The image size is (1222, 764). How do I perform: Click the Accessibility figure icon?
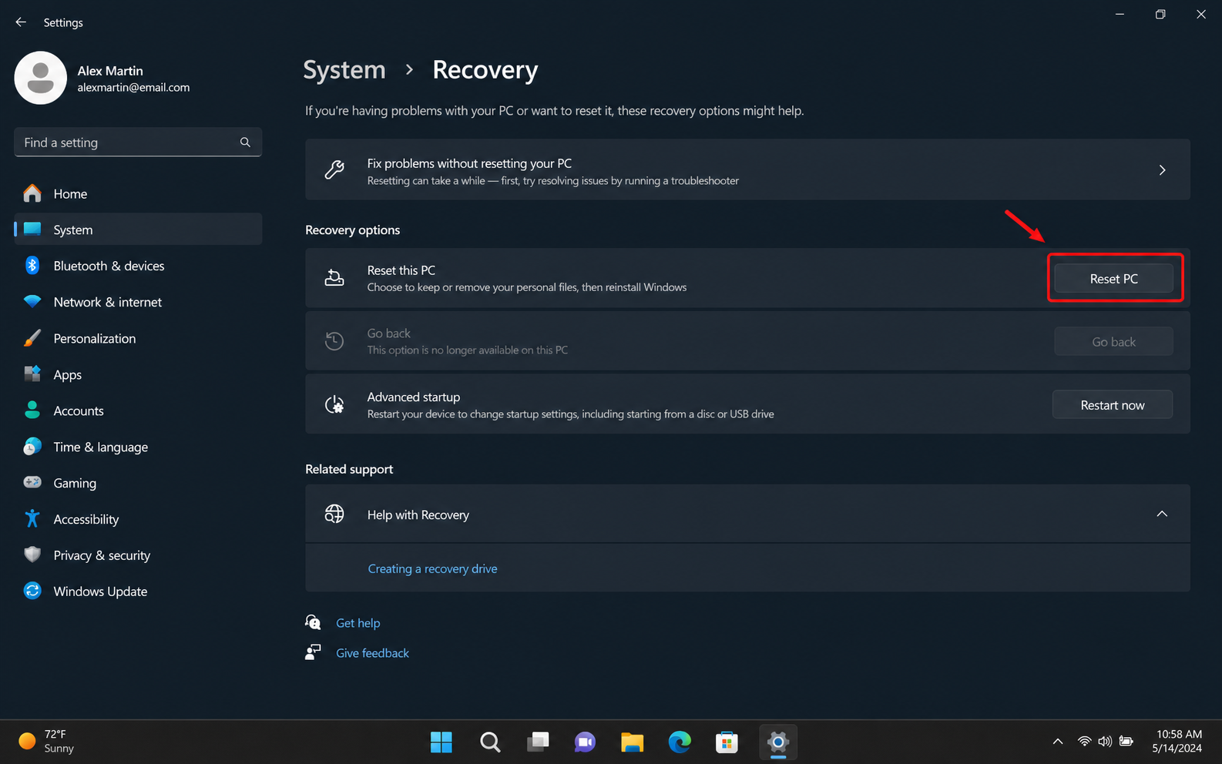point(32,518)
